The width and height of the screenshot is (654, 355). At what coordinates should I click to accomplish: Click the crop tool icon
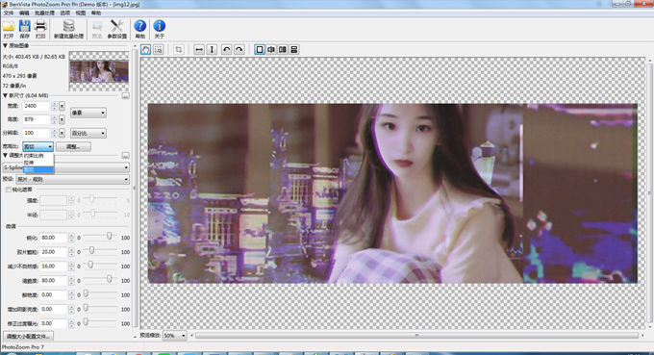179,50
